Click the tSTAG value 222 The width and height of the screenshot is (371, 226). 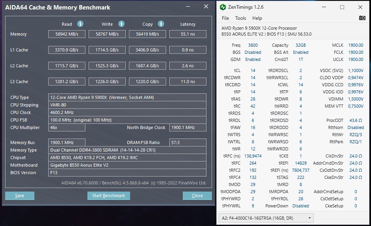(301, 177)
